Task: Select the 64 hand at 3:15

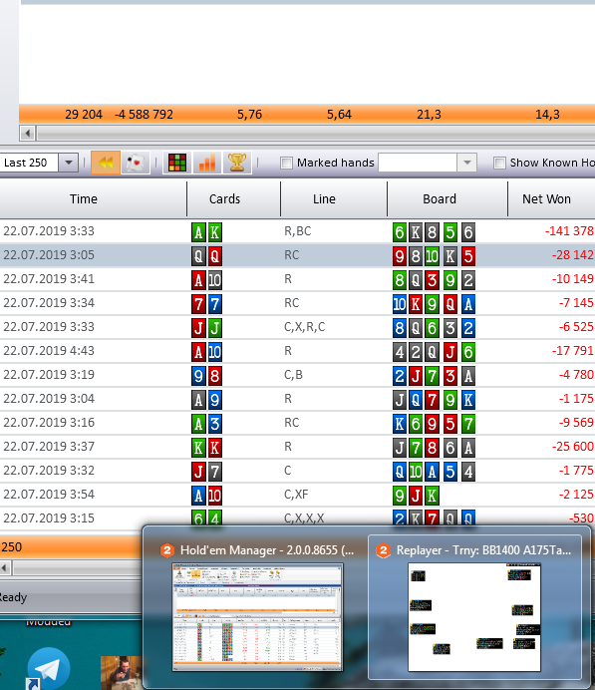Action: click(x=297, y=517)
